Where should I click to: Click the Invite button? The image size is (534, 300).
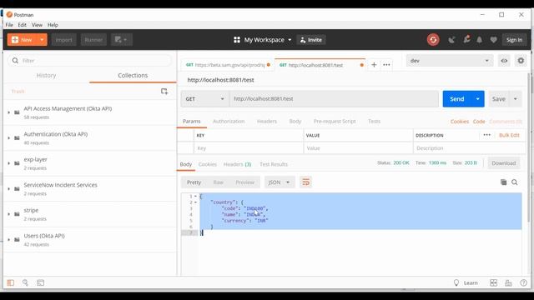(x=311, y=40)
